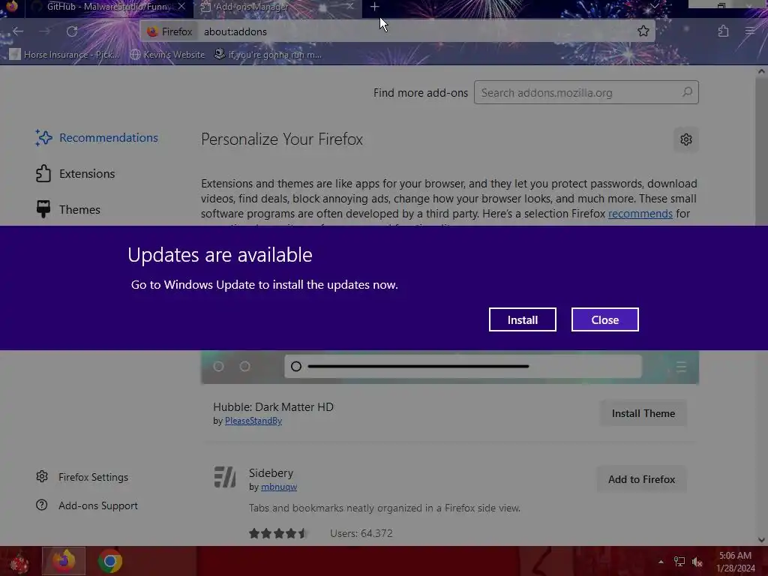Follow the recommends link
Viewport: 768px width, 576px height.
pyautogui.click(x=640, y=214)
